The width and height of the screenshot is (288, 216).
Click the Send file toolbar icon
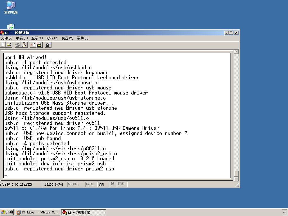pos(33,45)
